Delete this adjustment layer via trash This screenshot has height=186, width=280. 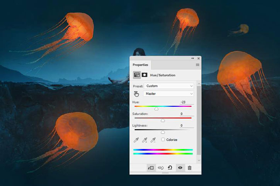coord(190,168)
